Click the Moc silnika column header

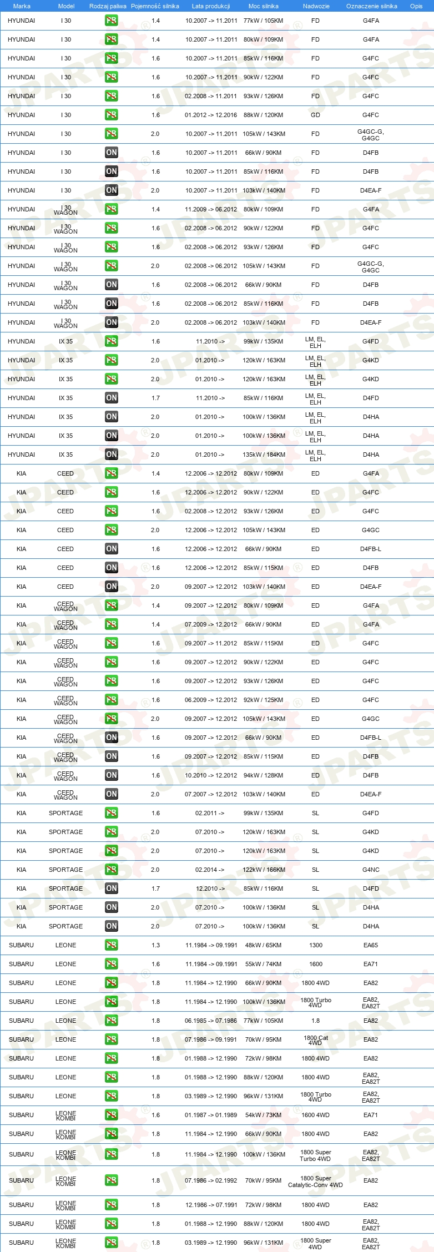click(264, 6)
